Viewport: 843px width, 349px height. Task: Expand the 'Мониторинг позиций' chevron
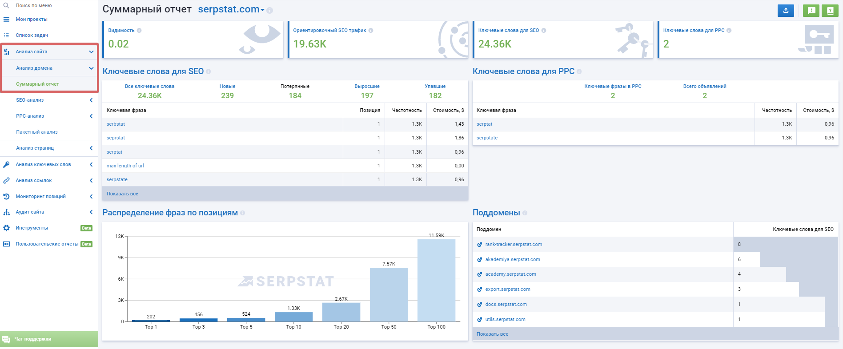[91, 196]
